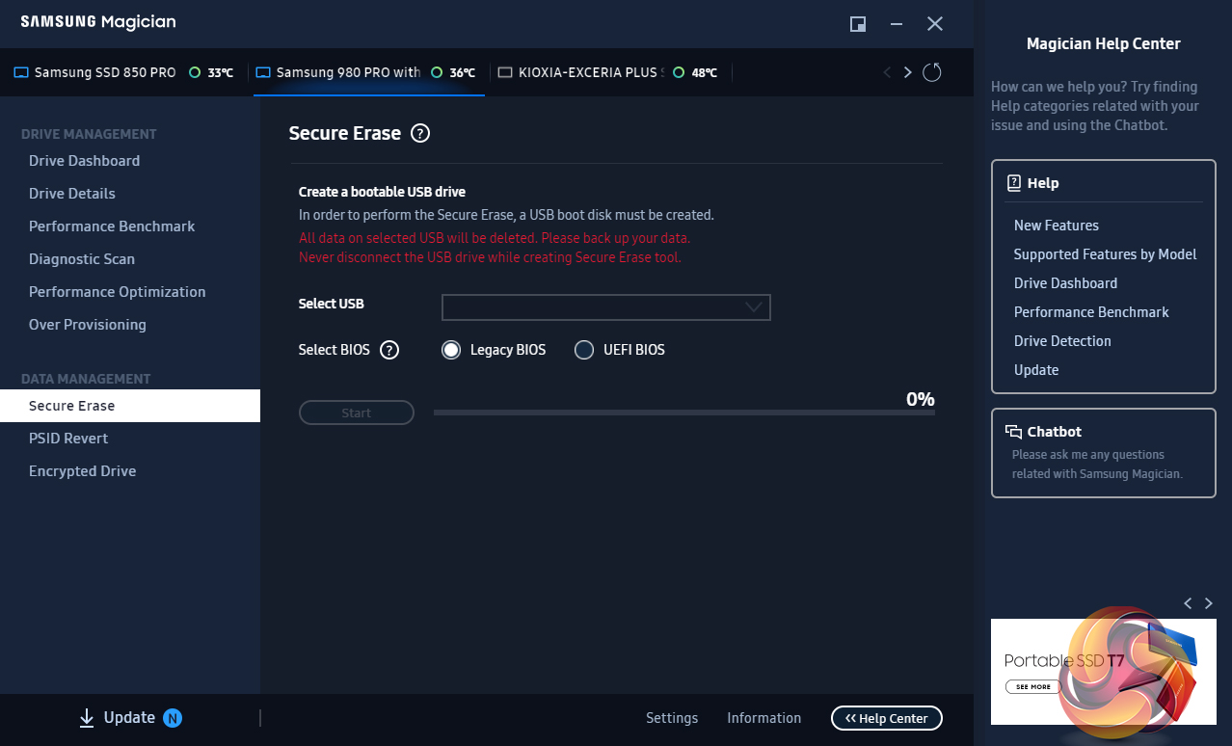Open PSID Revert in sidebar
The width and height of the screenshot is (1232, 746).
(x=68, y=439)
